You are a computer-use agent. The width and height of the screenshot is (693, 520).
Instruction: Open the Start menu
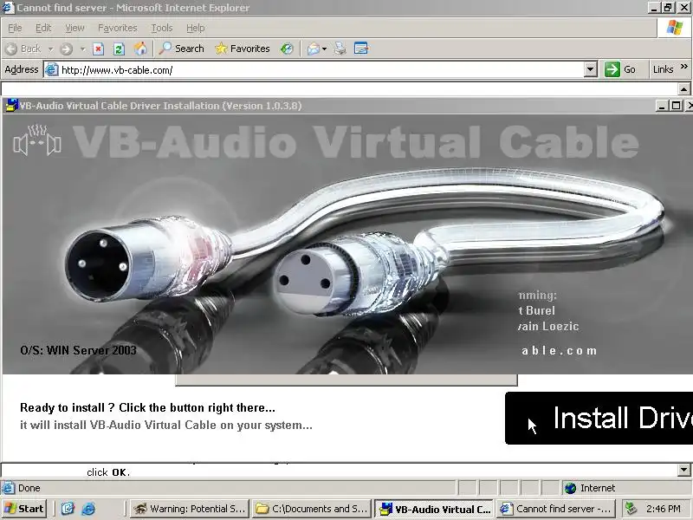24,509
